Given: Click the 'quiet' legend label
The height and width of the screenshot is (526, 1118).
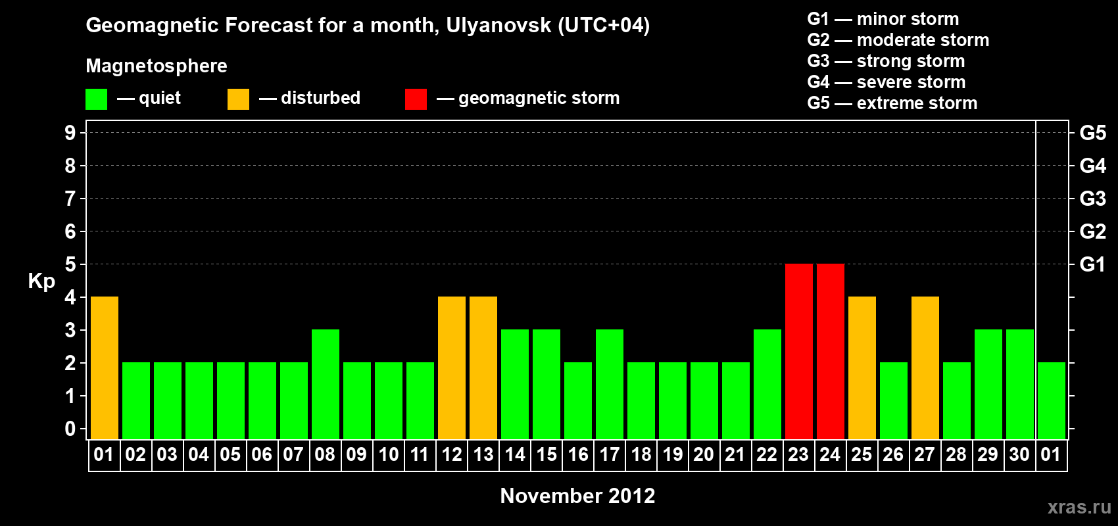Looking at the screenshot, I should coord(160,98).
